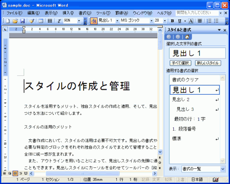This screenshot has width=230, height=184.
Task: Create a new blank document icon
Action: pyautogui.click(x=8, y=21)
